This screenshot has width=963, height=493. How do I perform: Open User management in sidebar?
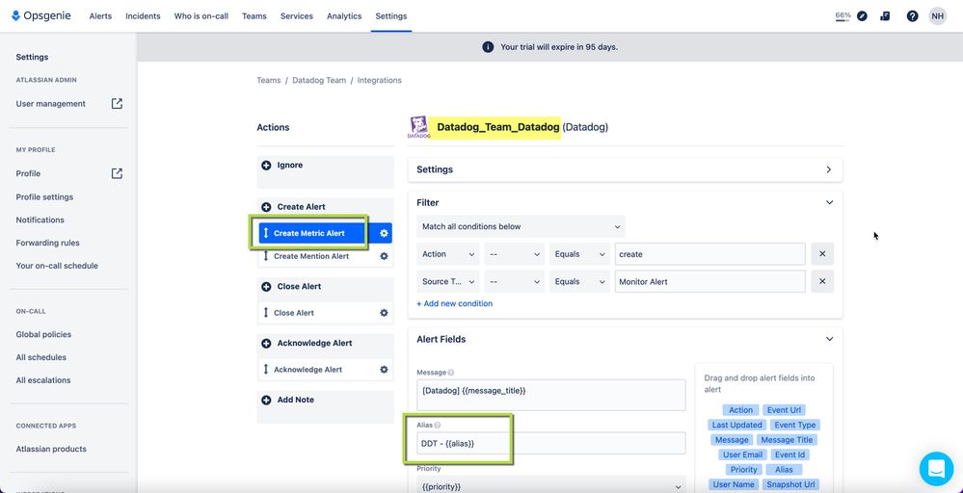pyautogui.click(x=51, y=104)
